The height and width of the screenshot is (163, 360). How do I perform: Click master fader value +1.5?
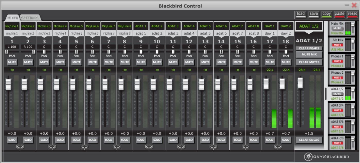point(309,133)
